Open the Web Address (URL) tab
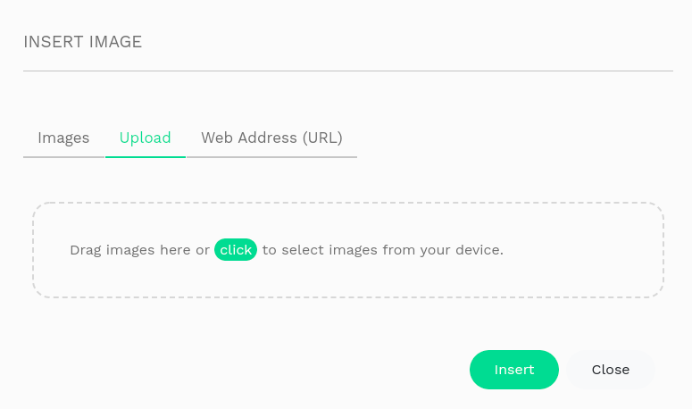Image resolution: width=692 pixels, height=409 pixels. pos(271,138)
